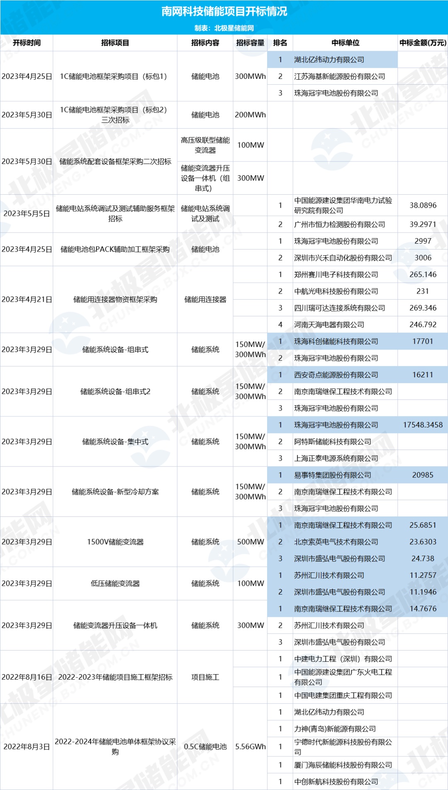Select the 招标项目 column header
Screen dimensions: 448x790
pyautogui.click(x=115, y=43)
